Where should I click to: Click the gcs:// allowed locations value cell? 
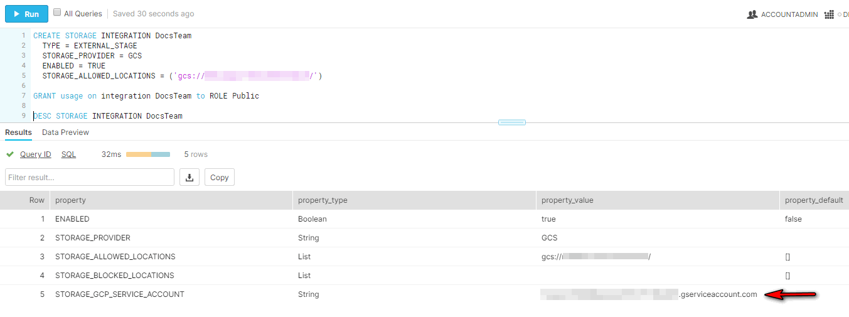pyautogui.click(x=657, y=257)
